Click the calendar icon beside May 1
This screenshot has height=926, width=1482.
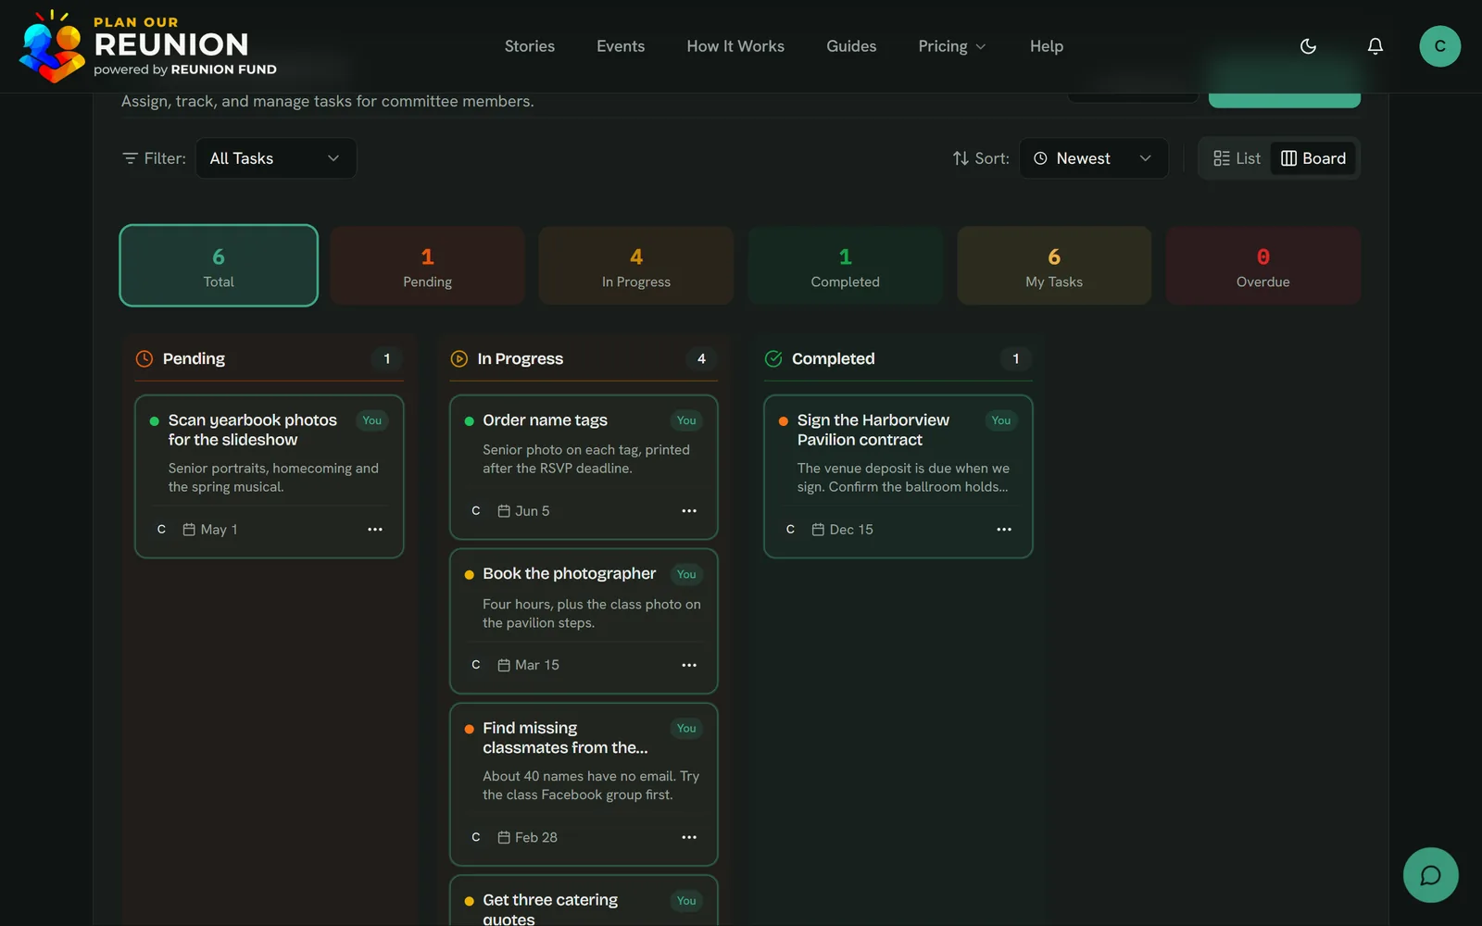pos(189,530)
